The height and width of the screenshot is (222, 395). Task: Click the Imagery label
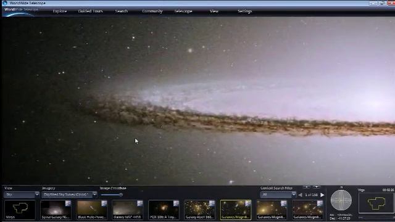(x=48, y=188)
